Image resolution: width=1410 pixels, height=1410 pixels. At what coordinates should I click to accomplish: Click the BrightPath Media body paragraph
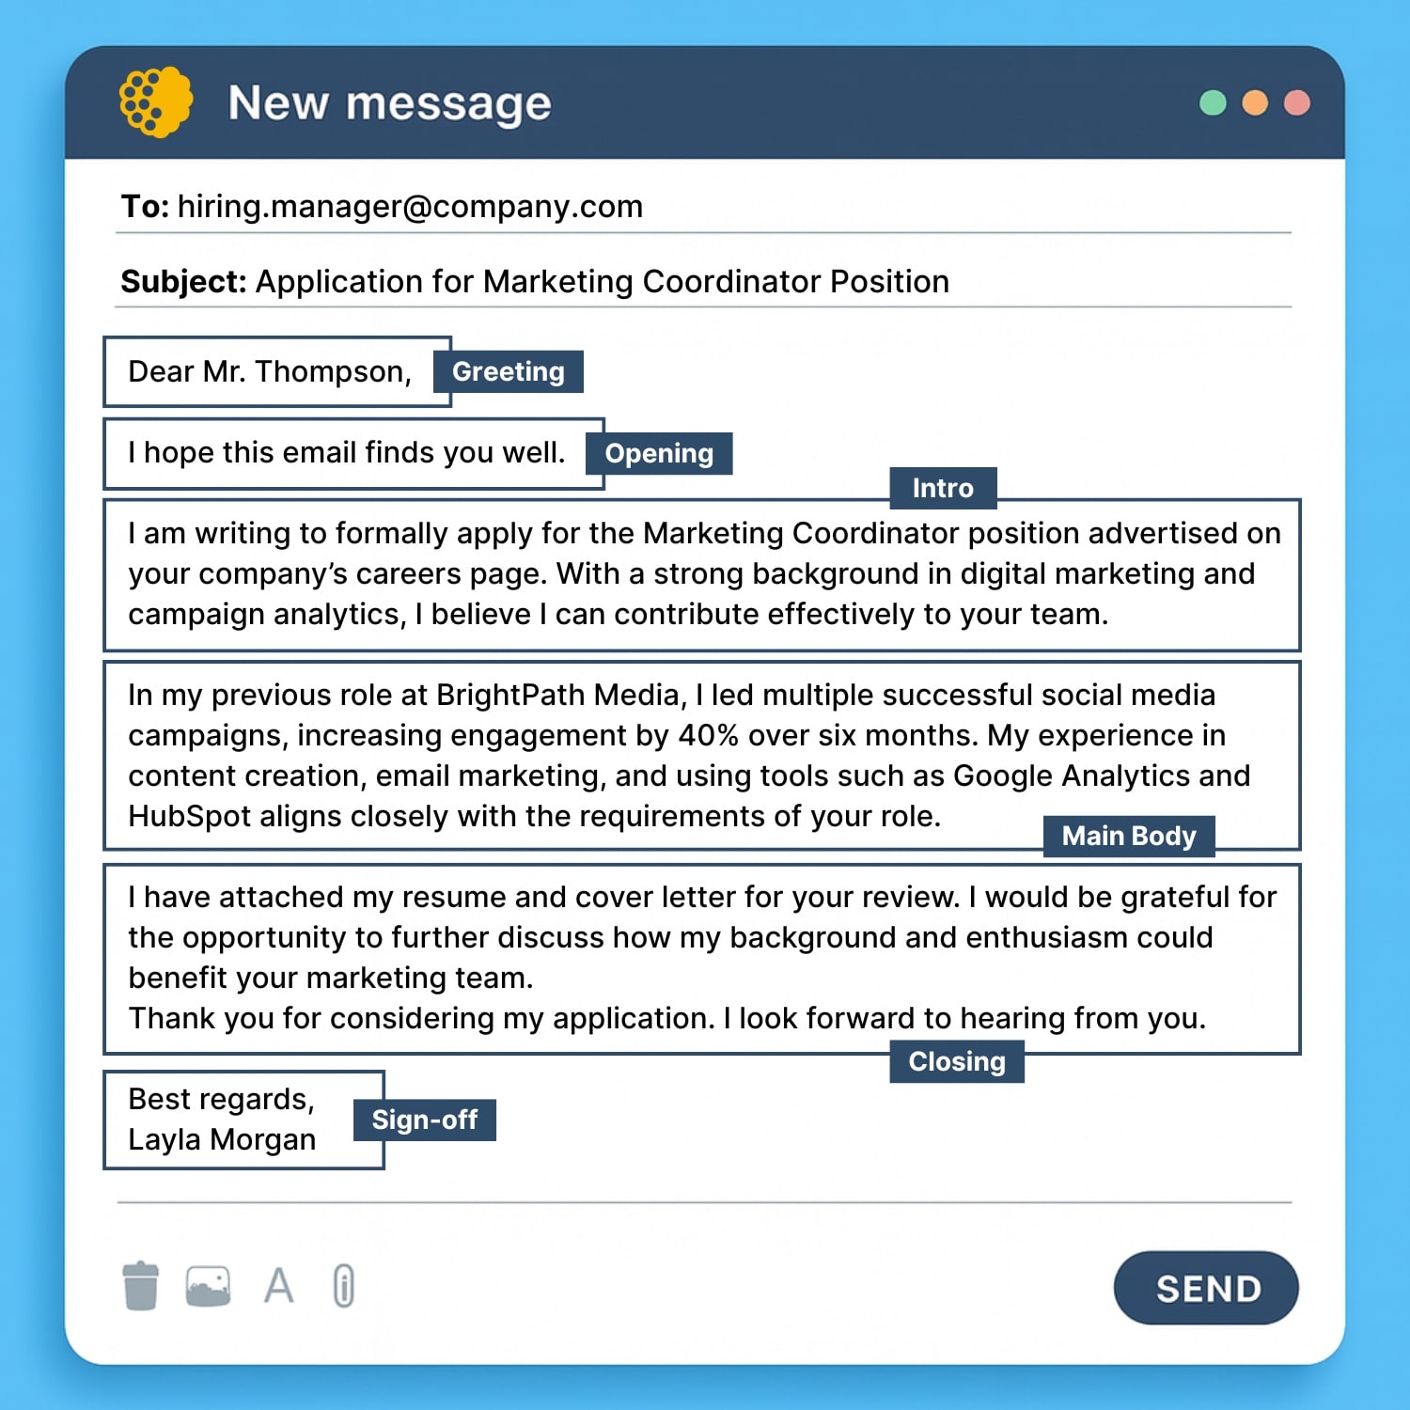(689, 755)
